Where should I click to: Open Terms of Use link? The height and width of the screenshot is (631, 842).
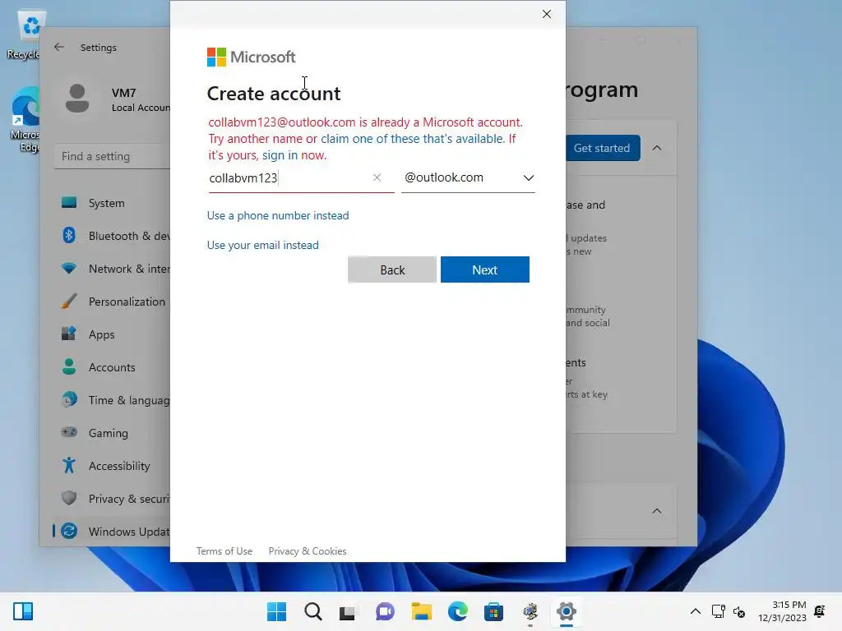[224, 551]
